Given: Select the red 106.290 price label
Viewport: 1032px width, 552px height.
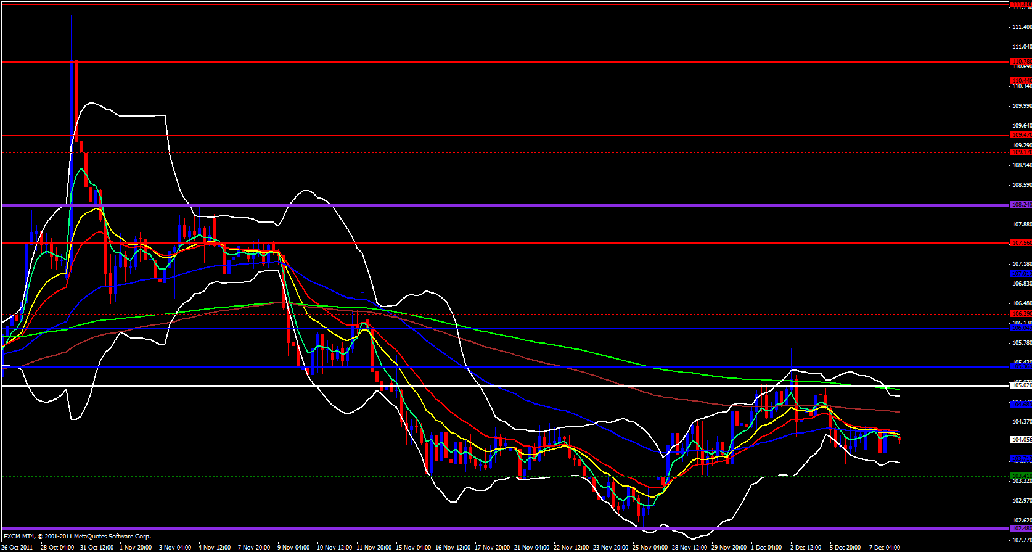Looking at the screenshot, I should [x=1021, y=314].
